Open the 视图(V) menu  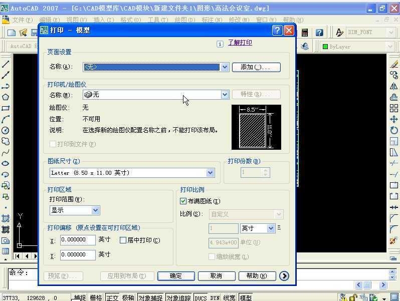[x=77, y=20]
